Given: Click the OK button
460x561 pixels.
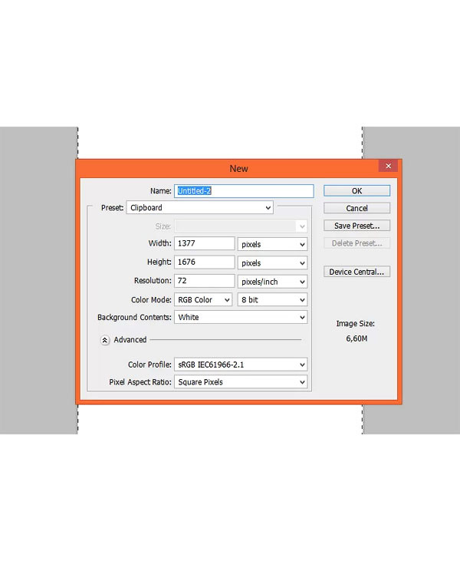Looking at the screenshot, I should [356, 190].
